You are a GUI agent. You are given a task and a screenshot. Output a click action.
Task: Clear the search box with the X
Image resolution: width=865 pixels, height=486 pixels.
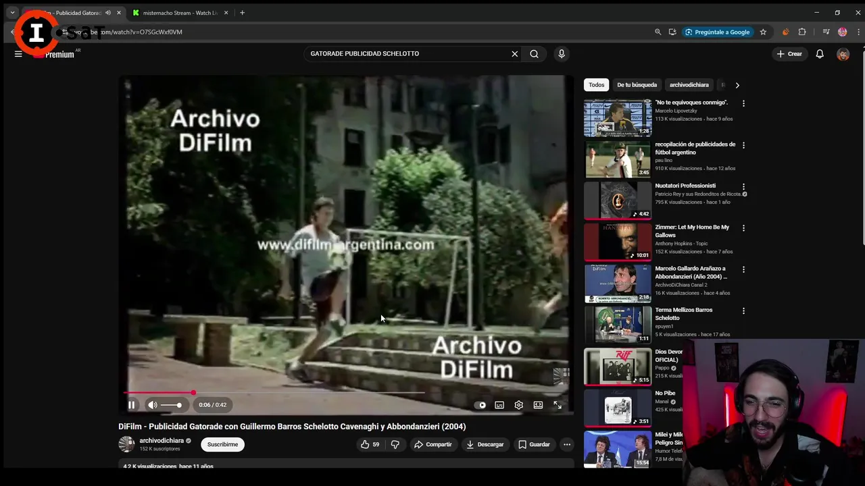pyautogui.click(x=514, y=53)
